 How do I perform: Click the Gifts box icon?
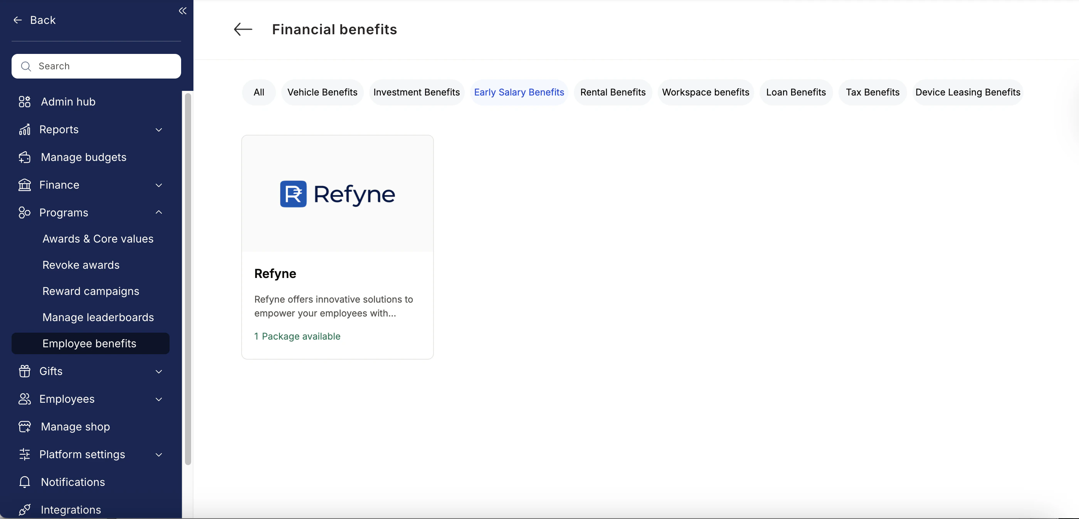(25, 371)
